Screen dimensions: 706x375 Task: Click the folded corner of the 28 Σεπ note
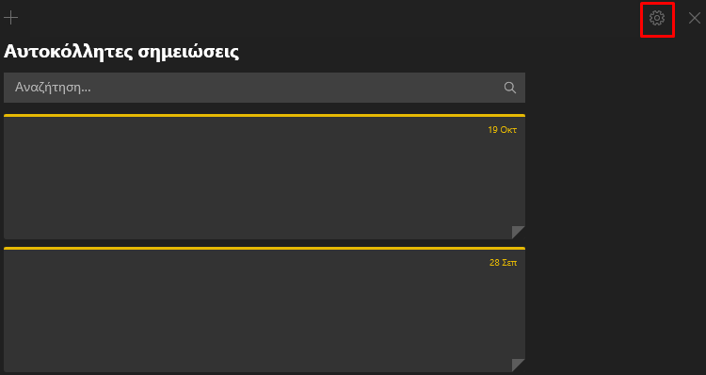click(x=519, y=365)
